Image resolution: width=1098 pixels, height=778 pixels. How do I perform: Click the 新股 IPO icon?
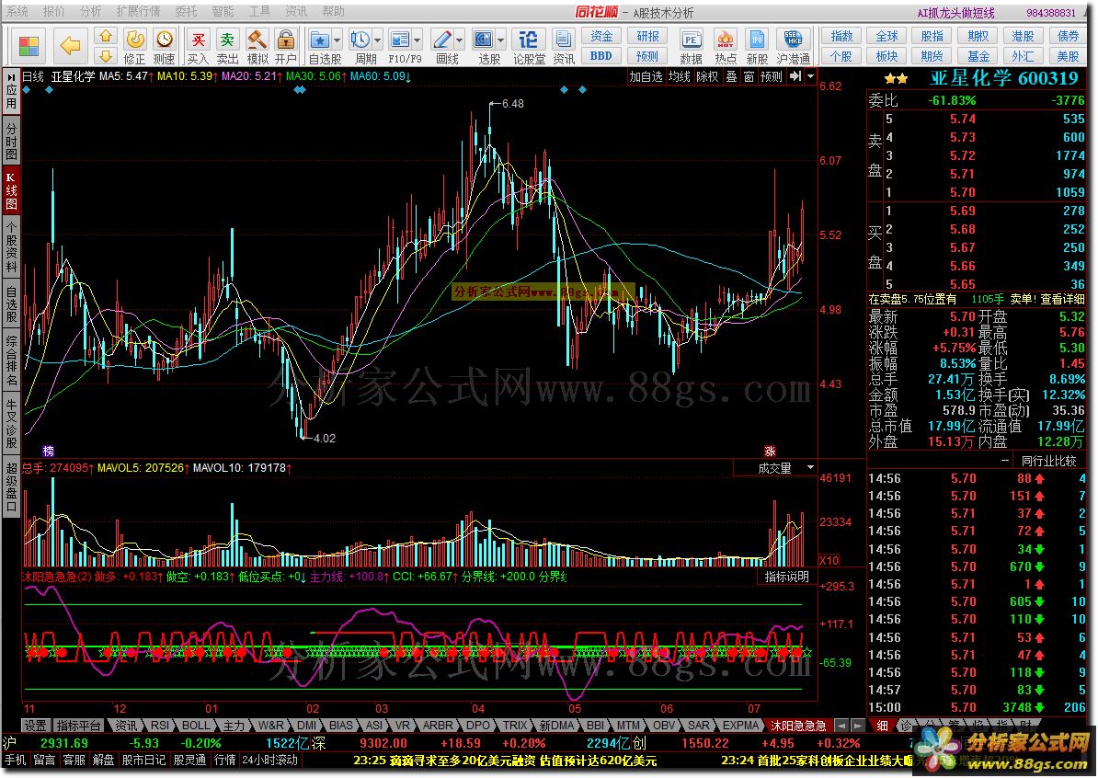click(757, 46)
